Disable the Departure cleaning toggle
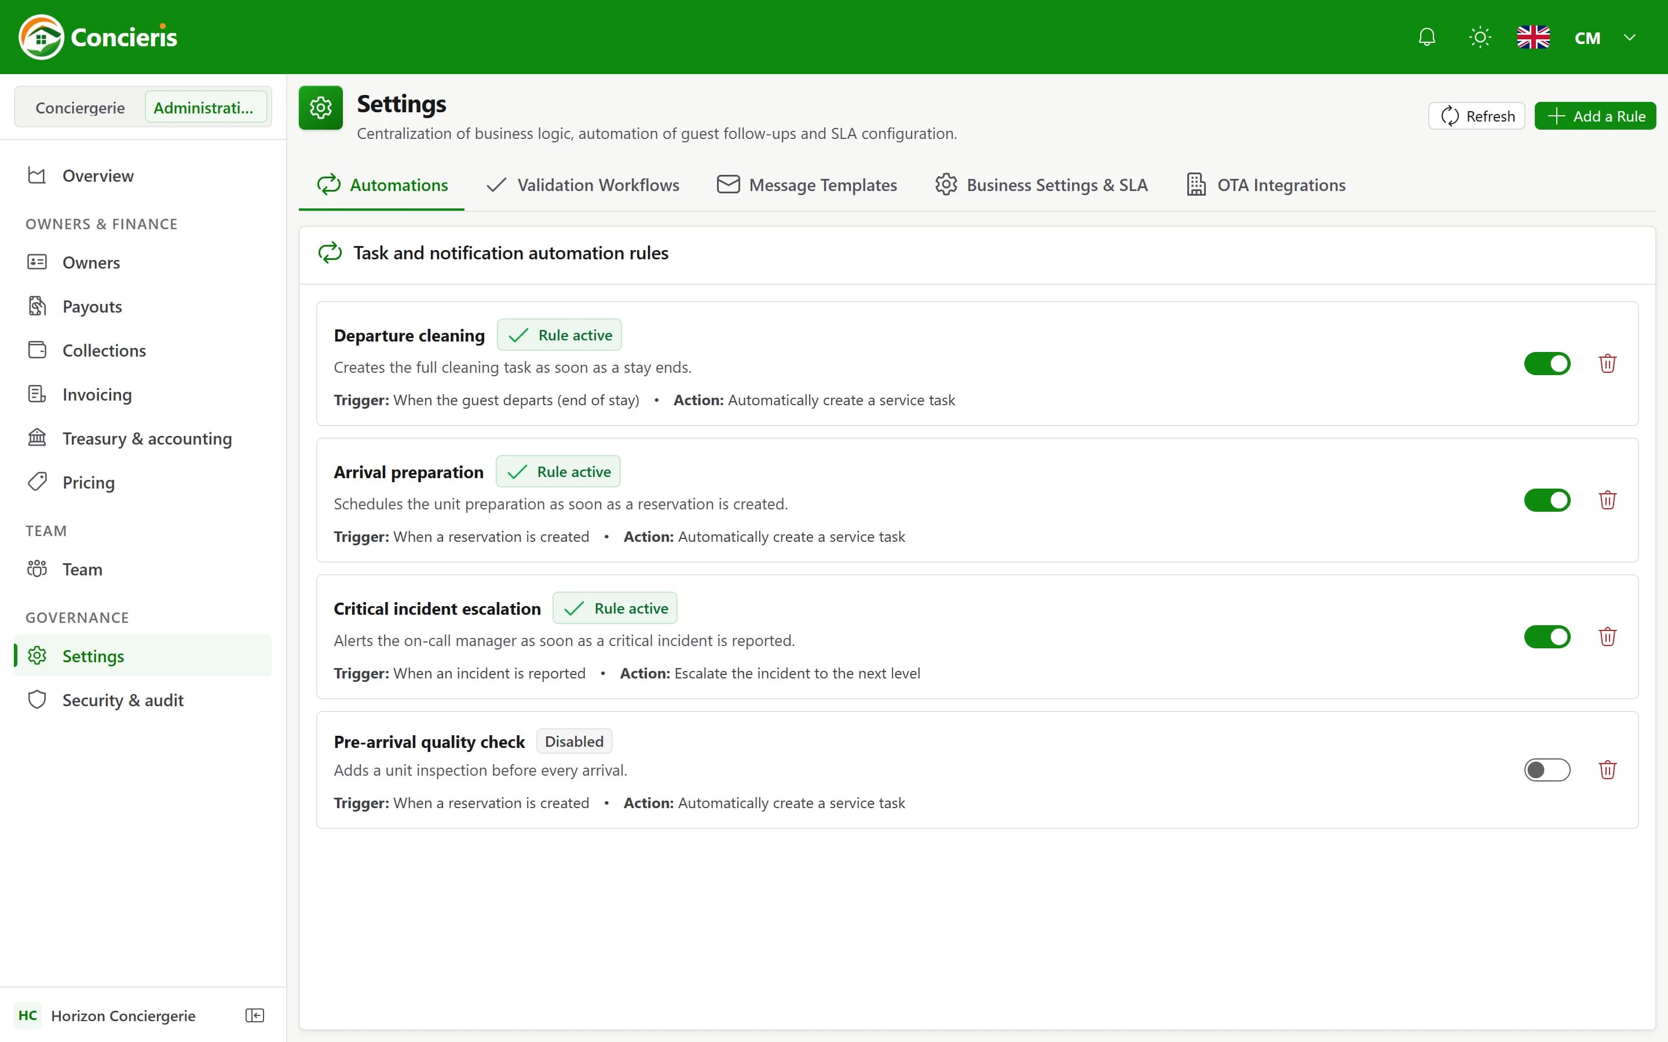 [x=1547, y=363]
